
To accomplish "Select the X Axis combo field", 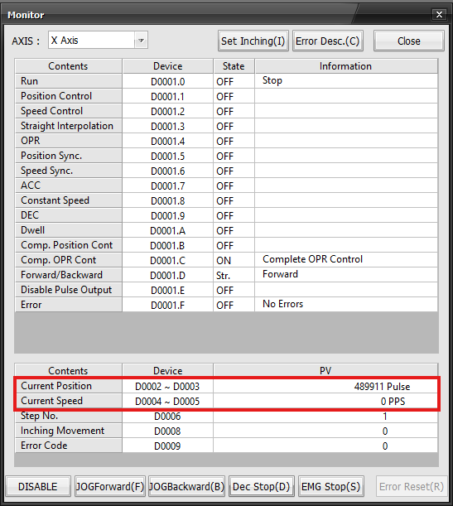I will [98, 41].
